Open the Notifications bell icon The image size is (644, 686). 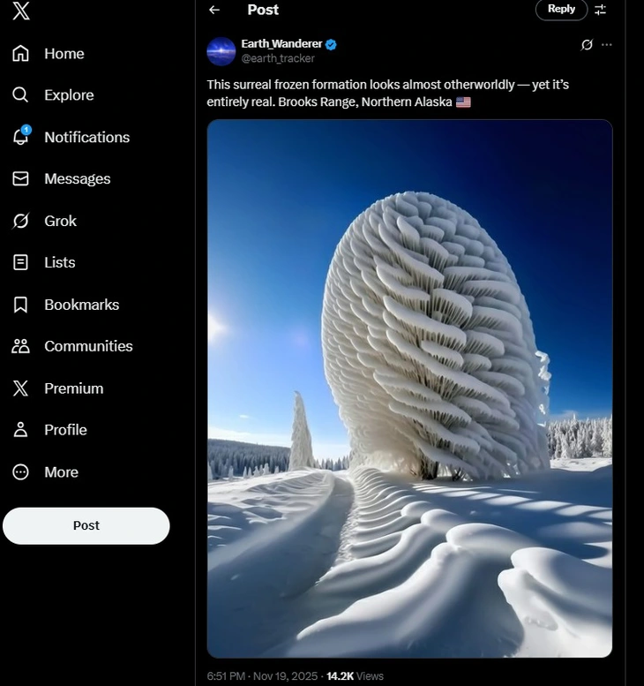pyautogui.click(x=21, y=137)
